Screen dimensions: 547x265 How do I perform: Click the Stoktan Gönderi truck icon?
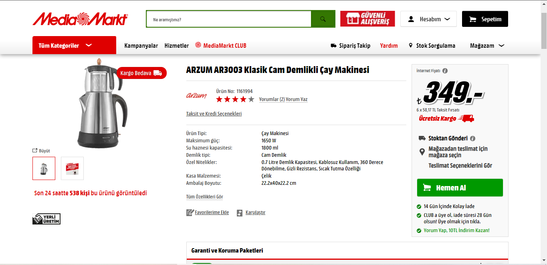422,138
